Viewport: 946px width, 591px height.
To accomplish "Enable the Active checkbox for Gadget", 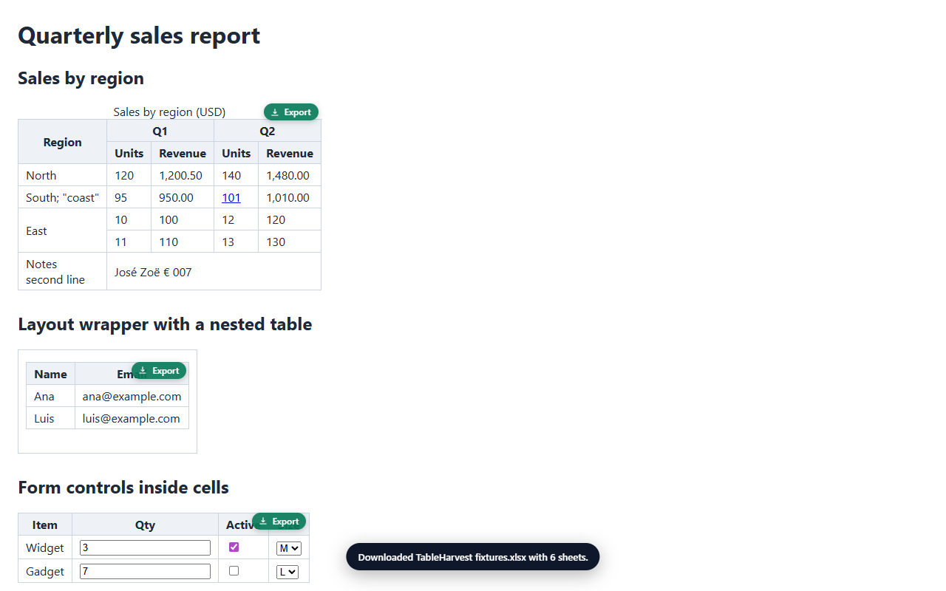I will 234,571.
